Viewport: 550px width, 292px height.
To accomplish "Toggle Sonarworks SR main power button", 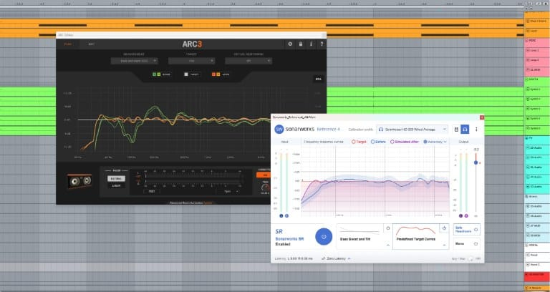I will 324,236.
